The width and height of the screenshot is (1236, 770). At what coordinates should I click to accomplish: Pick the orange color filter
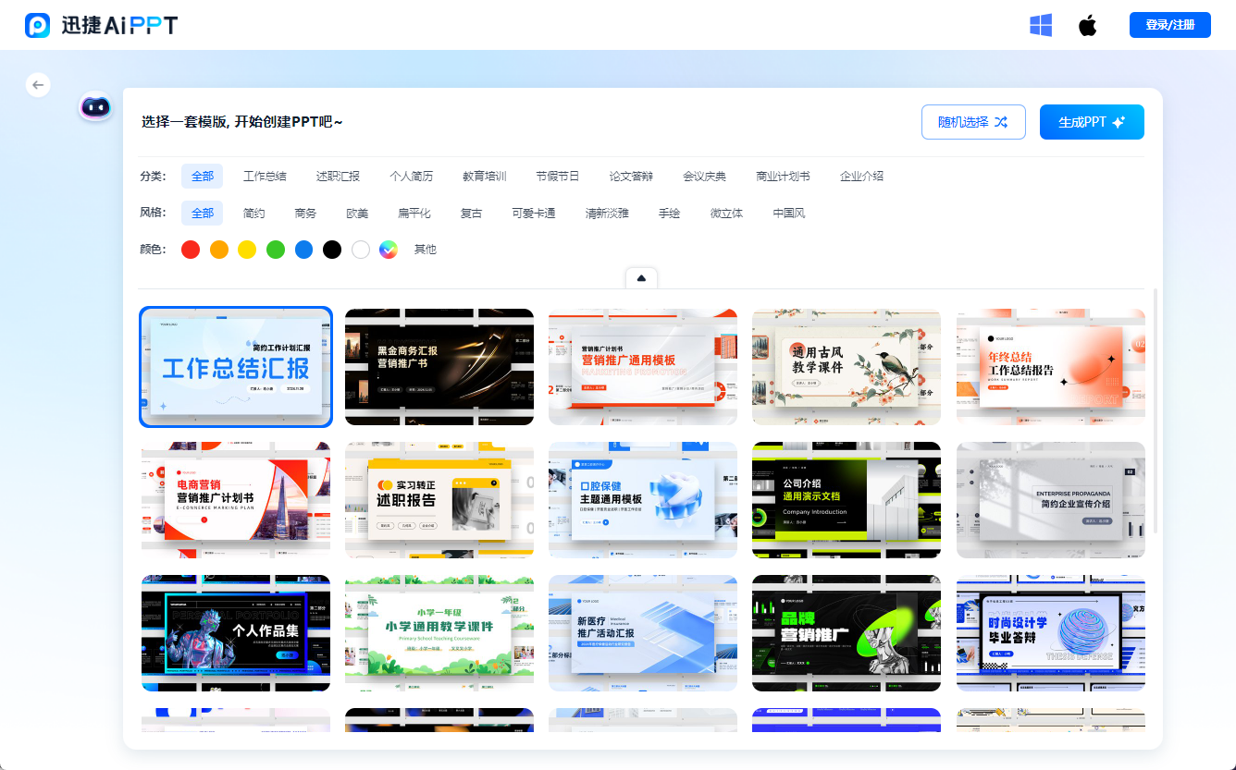tap(219, 250)
